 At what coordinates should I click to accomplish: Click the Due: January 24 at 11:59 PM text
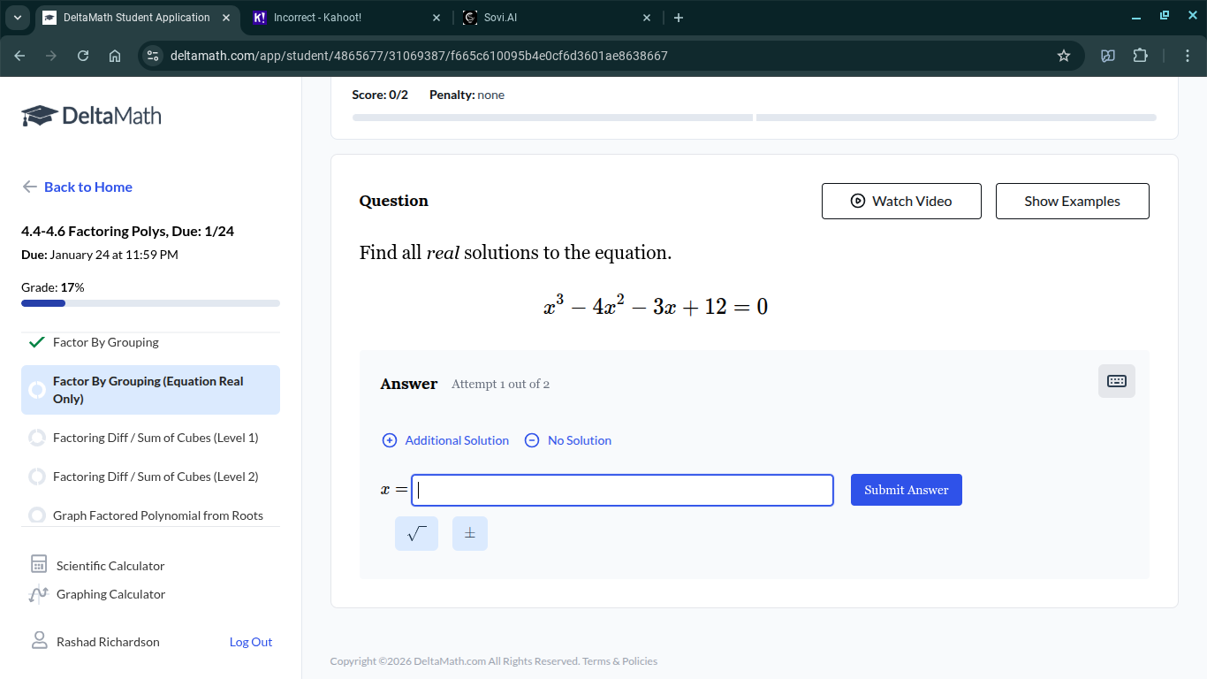[100, 255]
